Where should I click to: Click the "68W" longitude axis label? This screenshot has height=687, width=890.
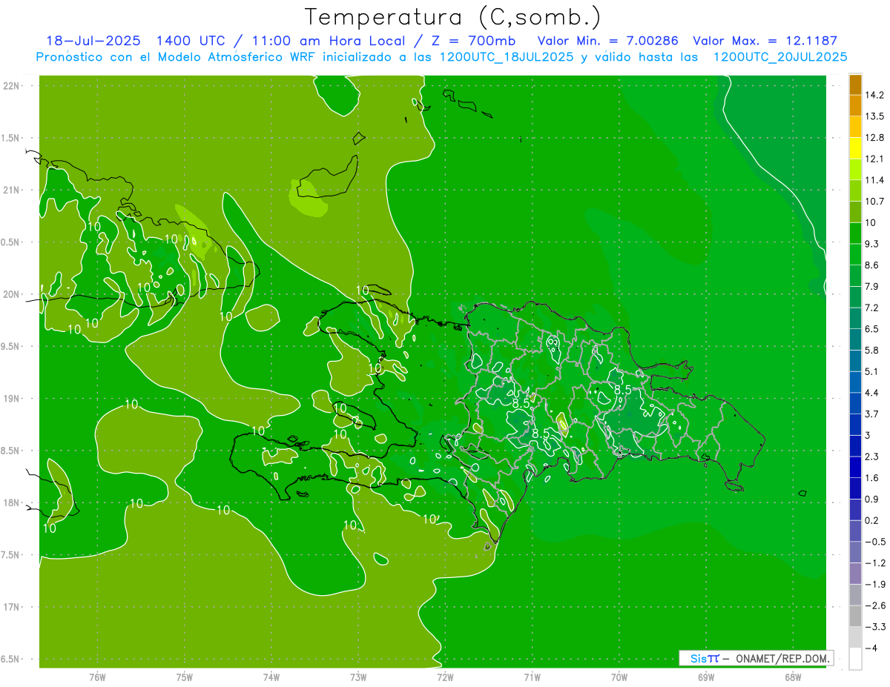[x=793, y=677]
